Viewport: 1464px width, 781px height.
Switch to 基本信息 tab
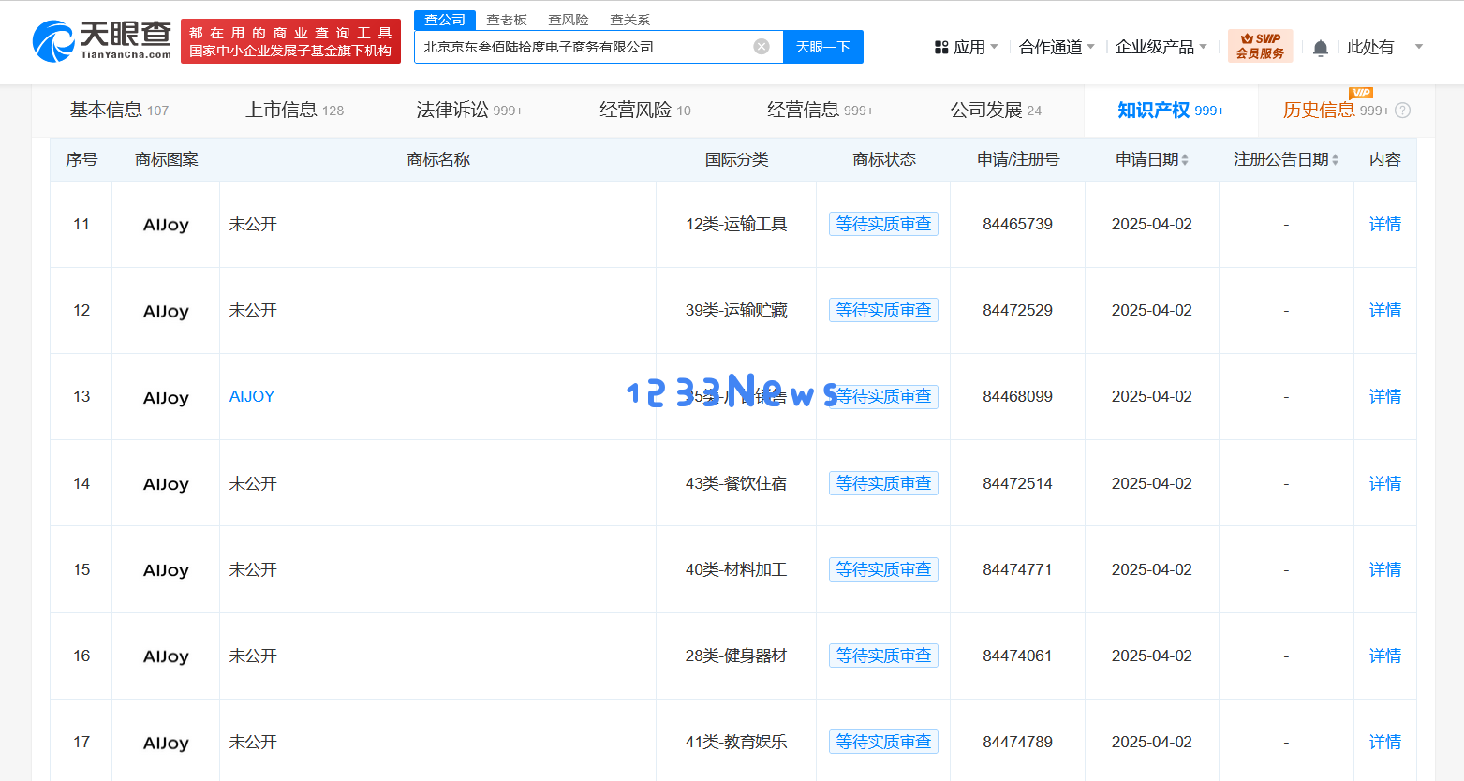pyautogui.click(x=119, y=111)
